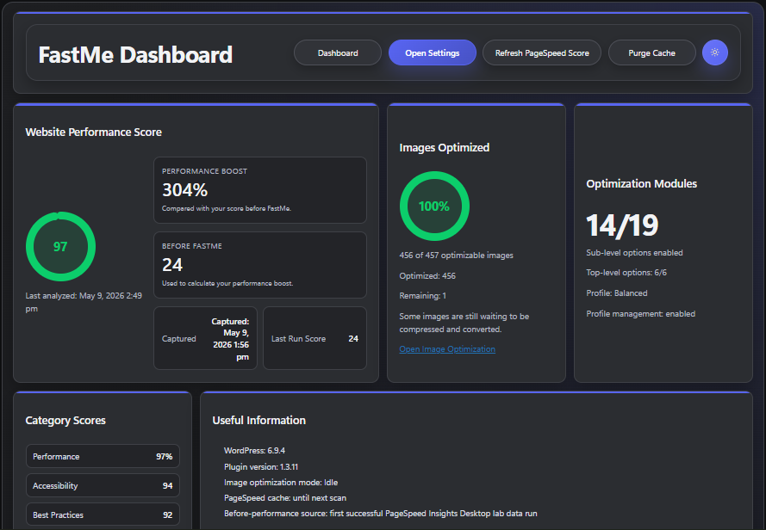Click the Captured date card
This screenshot has height=530, width=766.
205,338
